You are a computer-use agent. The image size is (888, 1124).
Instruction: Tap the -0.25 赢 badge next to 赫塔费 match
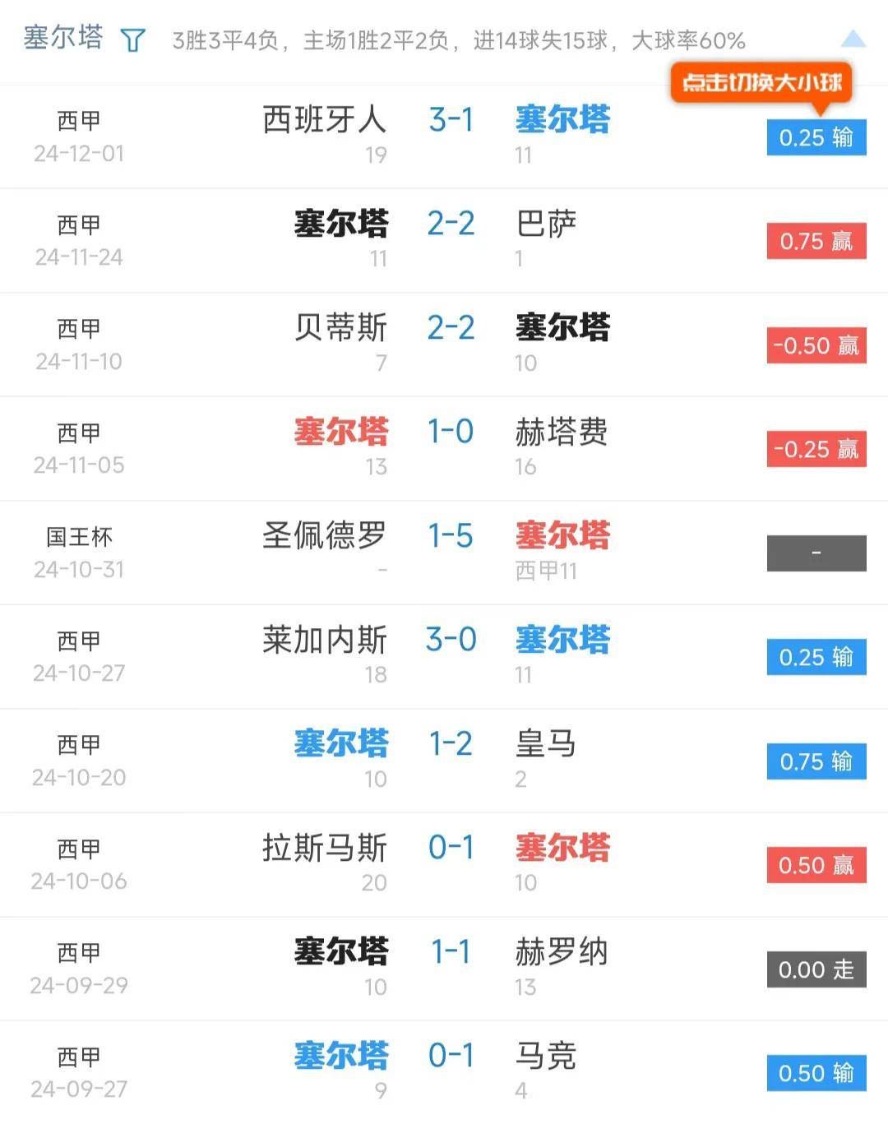(x=816, y=449)
